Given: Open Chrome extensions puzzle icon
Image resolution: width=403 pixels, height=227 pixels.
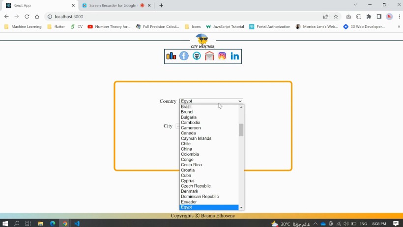Looking at the screenshot, I should point(369,16).
